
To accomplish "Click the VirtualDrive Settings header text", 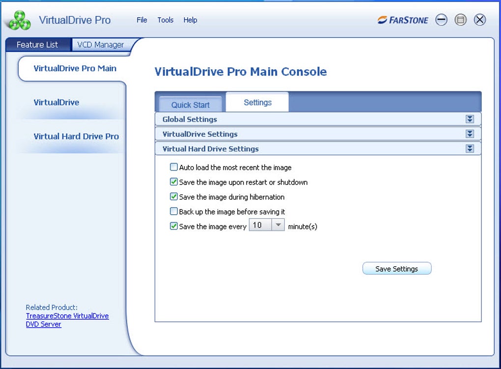I will (200, 134).
